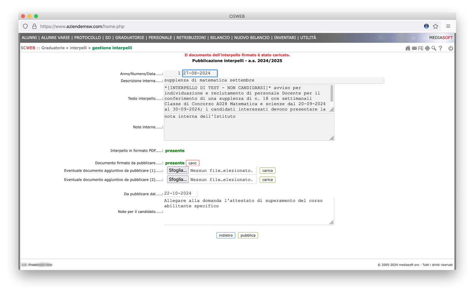Click the interpello number field '1'

tap(173, 73)
